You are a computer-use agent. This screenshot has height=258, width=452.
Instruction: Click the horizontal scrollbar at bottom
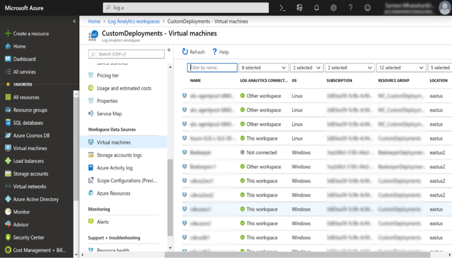(297, 255)
